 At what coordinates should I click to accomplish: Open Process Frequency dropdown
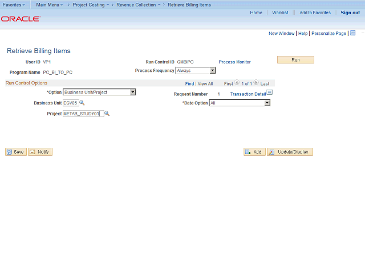[x=196, y=70]
